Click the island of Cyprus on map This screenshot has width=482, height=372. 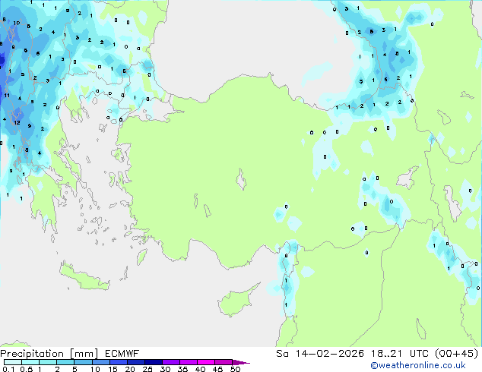(236, 301)
